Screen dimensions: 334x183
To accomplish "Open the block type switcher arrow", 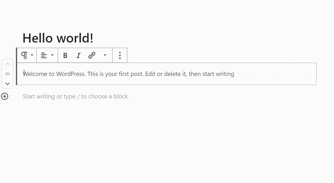I will point(32,55).
